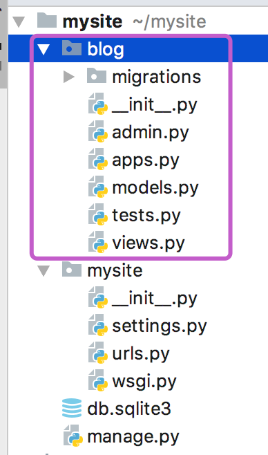Click the settings.py Python file icon
Viewport: 268px width, 455px height.
[98, 325]
